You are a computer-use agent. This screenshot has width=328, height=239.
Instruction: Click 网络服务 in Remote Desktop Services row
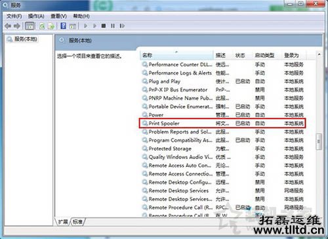294,191
